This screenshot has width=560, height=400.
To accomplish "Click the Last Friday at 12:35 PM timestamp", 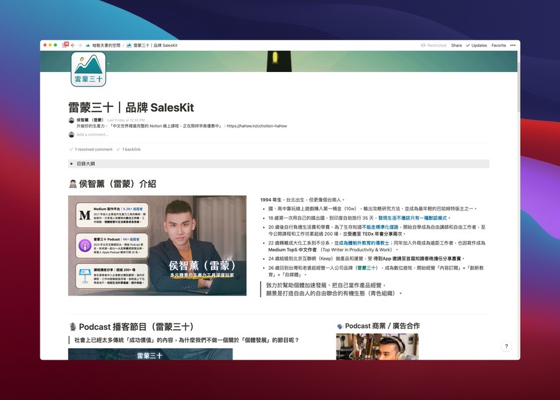I will tap(126, 120).
